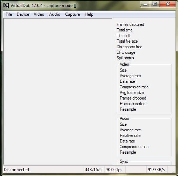178x176 pixels.
Task: Click the VirtualDub gear icon in title bar
Action: (x=6, y=5)
